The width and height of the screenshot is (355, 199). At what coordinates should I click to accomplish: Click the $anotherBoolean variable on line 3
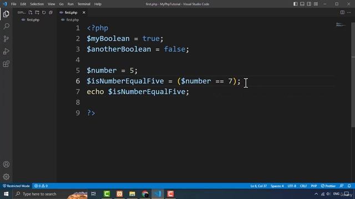click(x=119, y=49)
